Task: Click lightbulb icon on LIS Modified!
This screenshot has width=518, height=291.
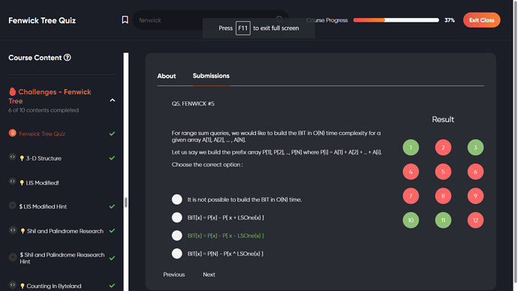Action: 22,183
